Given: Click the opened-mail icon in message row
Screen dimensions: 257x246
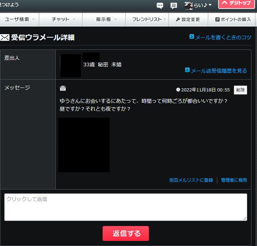Looking at the screenshot, I should [x=63, y=89].
